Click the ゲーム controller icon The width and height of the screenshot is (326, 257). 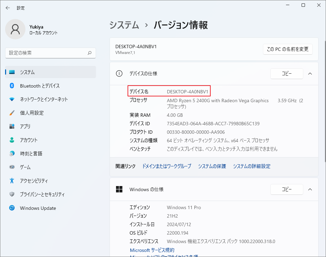coord(12,167)
